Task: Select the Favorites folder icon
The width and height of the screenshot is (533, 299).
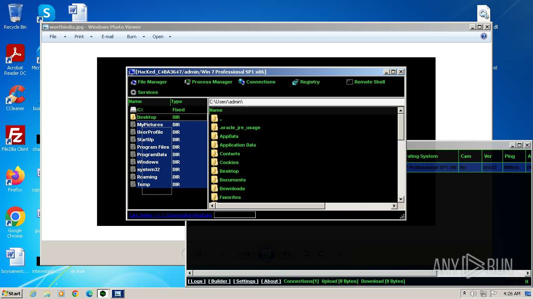Action: pyautogui.click(x=214, y=197)
